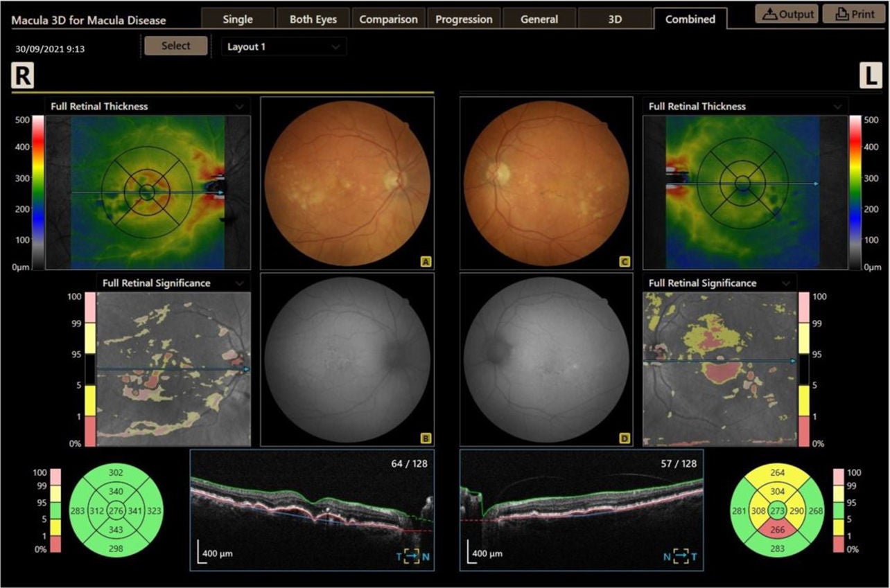890x588 pixels.
Task: Click the right eye sector value 283
Action: [78, 510]
